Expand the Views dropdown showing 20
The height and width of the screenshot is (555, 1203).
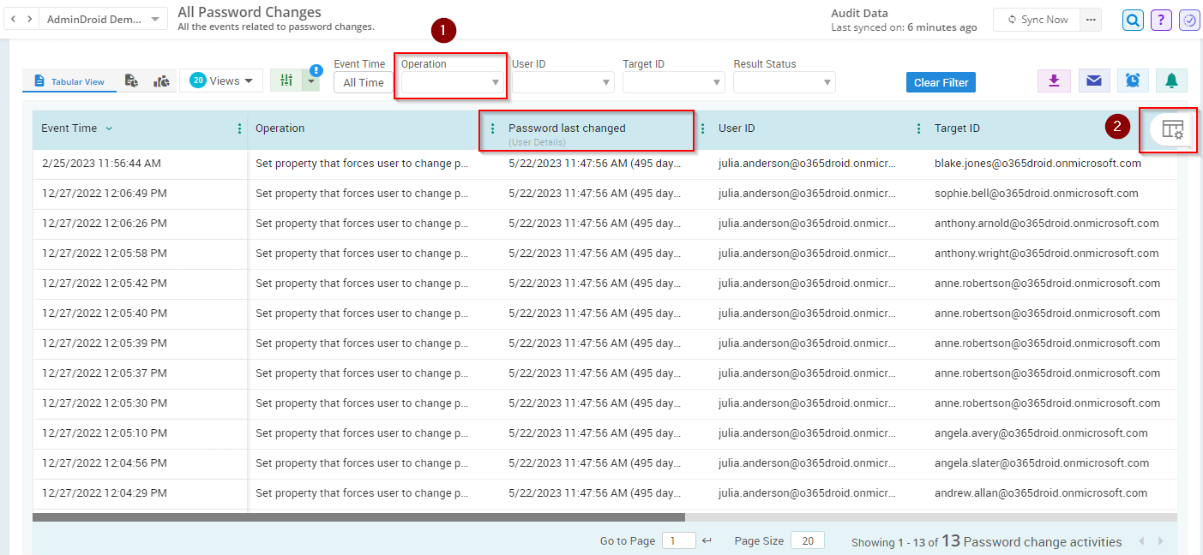point(221,80)
